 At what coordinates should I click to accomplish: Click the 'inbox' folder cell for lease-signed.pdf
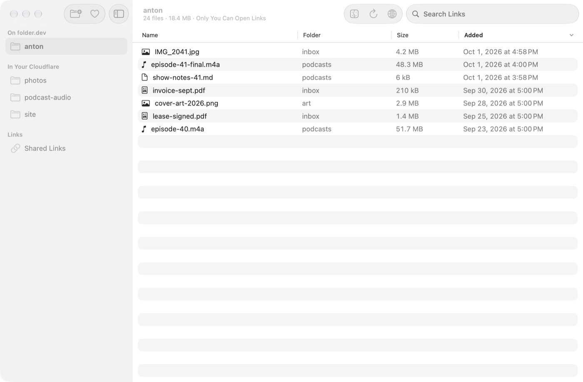tap(311, 116)
